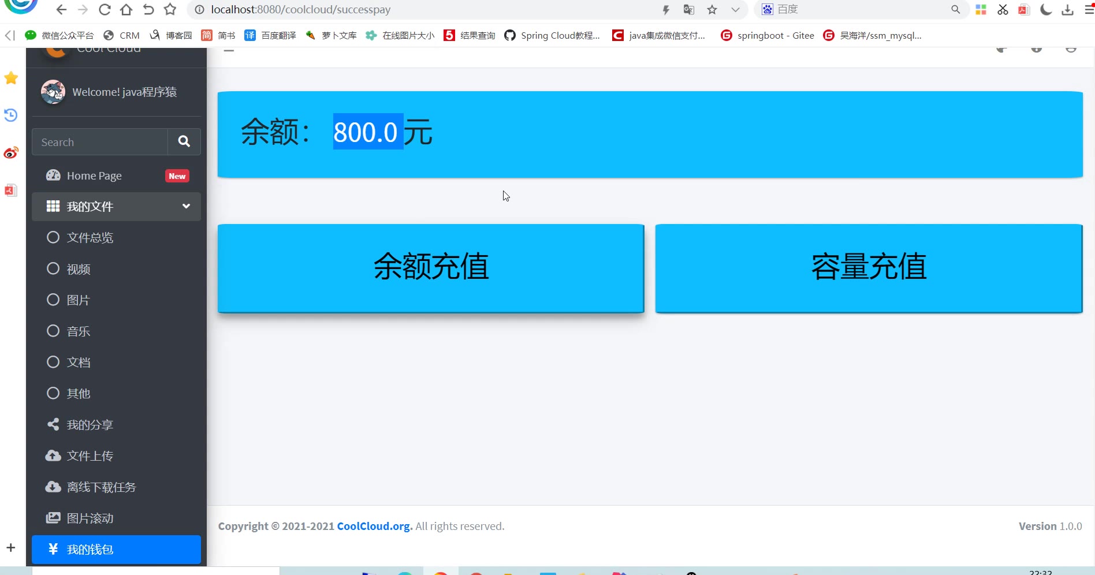Open the 百度翻译 bookmark
The width and height of the screenshot is (1095, 575).
(270, 35)
